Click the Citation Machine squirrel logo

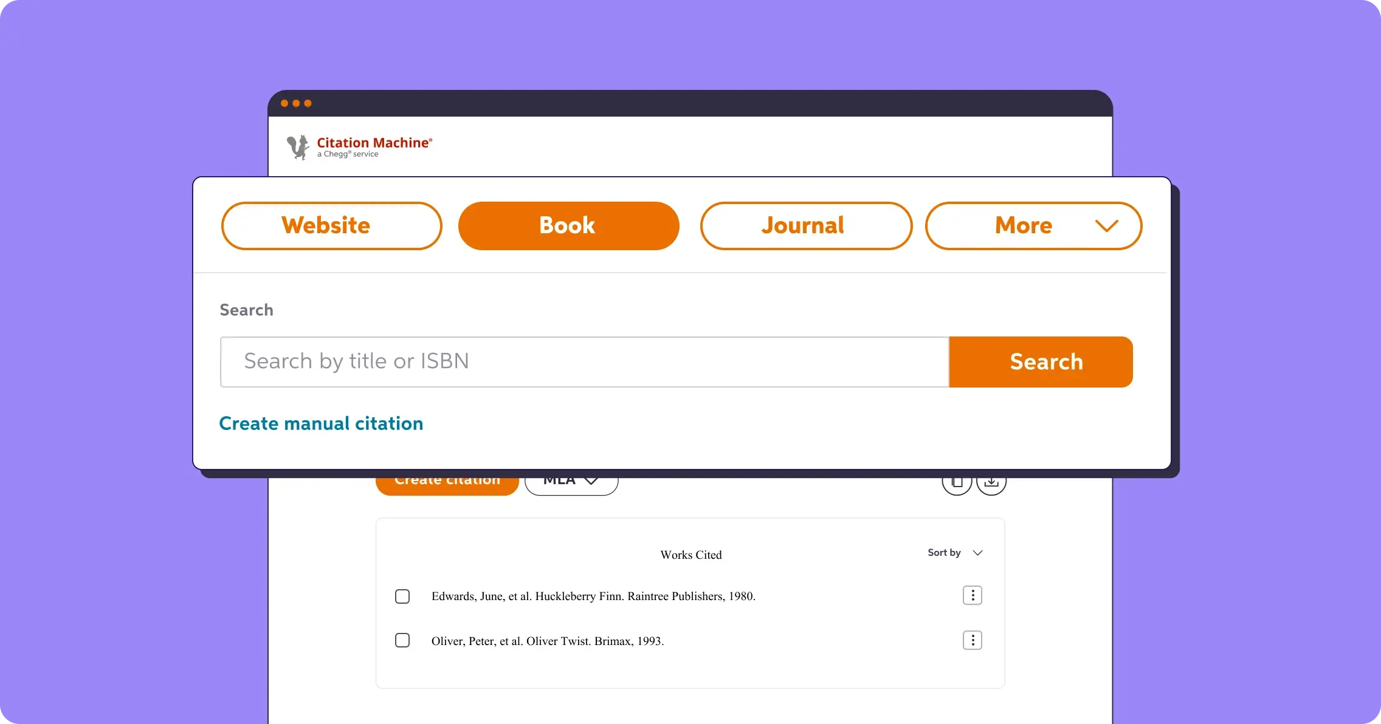coord(297,148)
